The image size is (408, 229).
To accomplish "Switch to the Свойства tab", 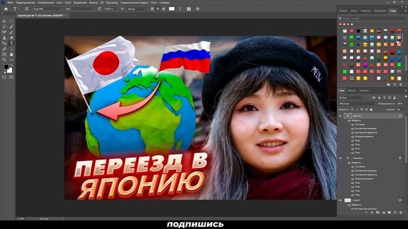I will pyautogui.click(x=365, y=11).
